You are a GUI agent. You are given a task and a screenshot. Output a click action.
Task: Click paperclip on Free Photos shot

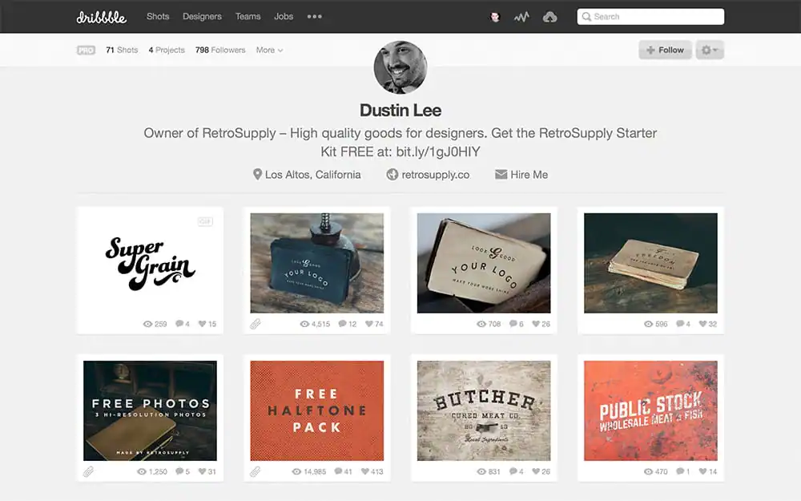click(88, 471)
